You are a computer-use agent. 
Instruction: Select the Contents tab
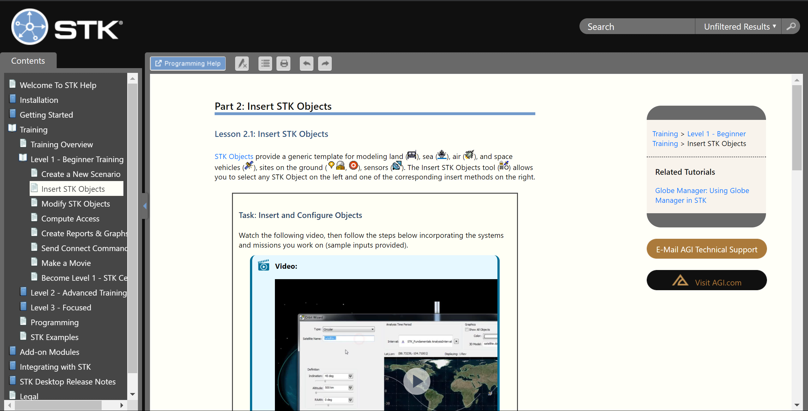[x=28, y=61]
